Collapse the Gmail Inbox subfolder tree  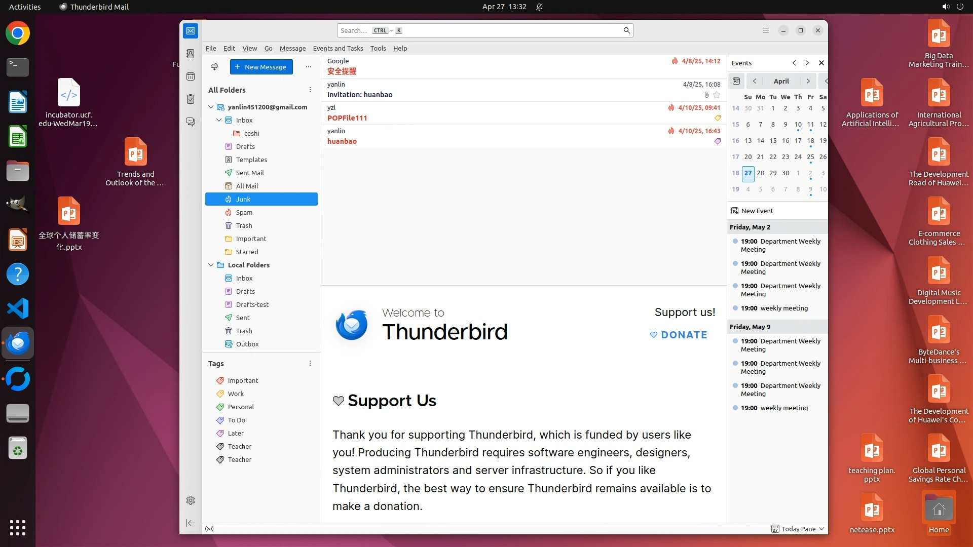pos(219,120)
